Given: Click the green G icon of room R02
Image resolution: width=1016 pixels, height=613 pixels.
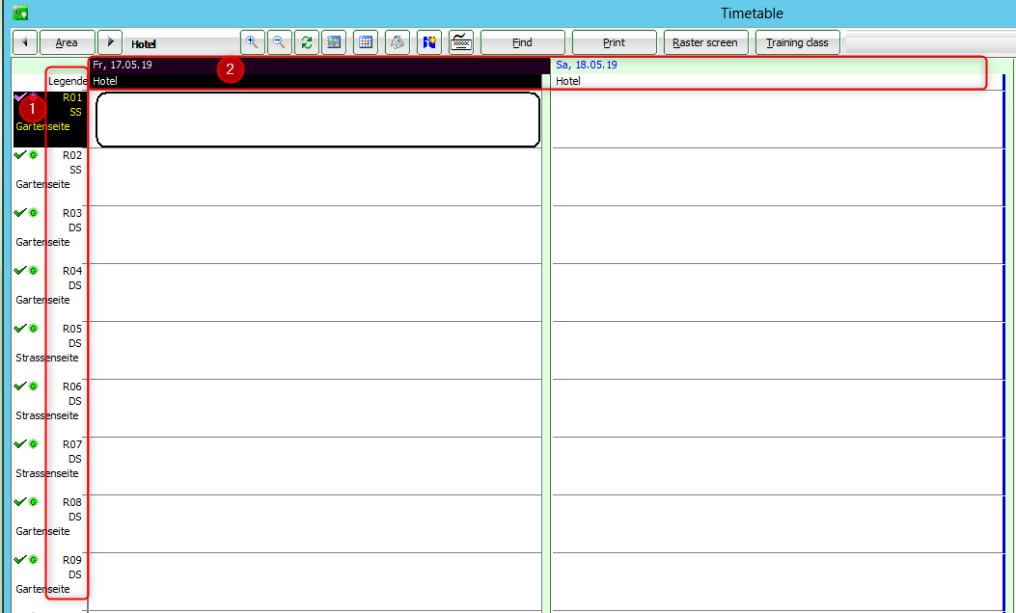Looking at the screenshot, I should click(x=33, y=155).
